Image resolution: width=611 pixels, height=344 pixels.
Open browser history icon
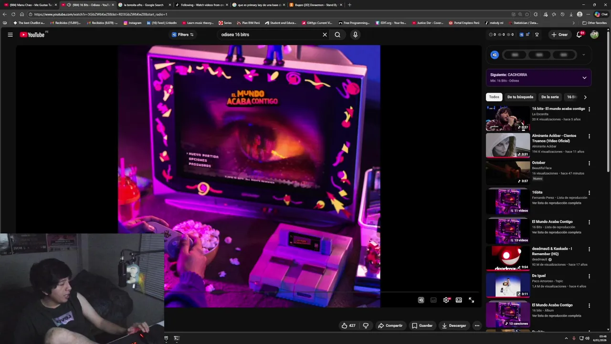pos(562,14)
